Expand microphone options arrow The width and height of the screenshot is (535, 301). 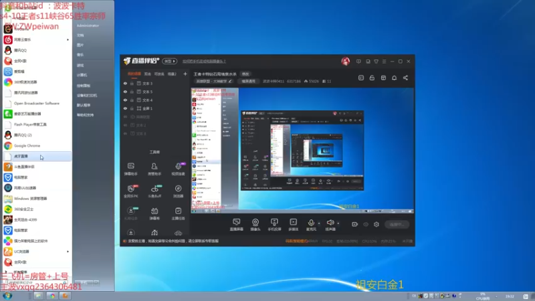(x=319, y=223)
